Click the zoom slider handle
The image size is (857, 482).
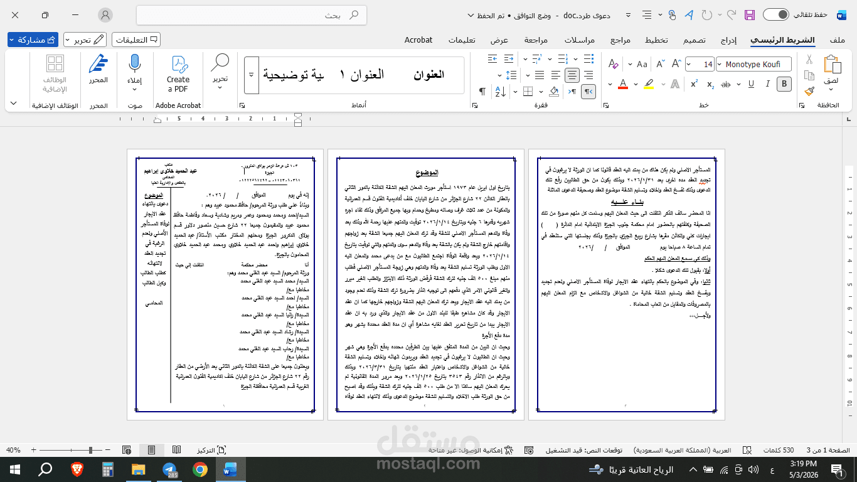(x=91, y=450)
